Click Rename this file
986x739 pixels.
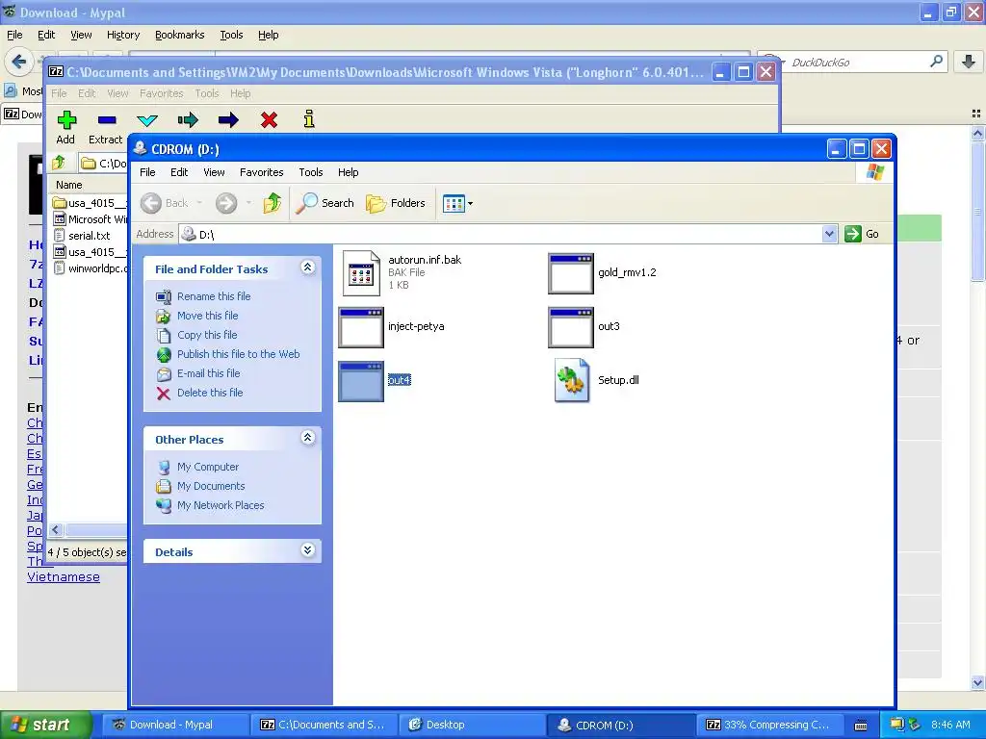coord(214,296)
